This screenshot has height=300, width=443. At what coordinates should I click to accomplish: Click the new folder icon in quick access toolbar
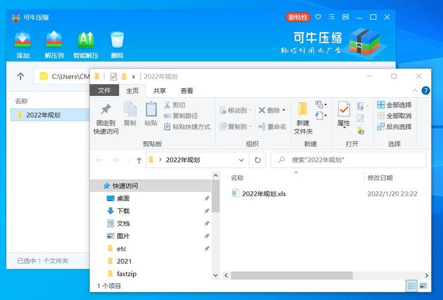(124, 77)
